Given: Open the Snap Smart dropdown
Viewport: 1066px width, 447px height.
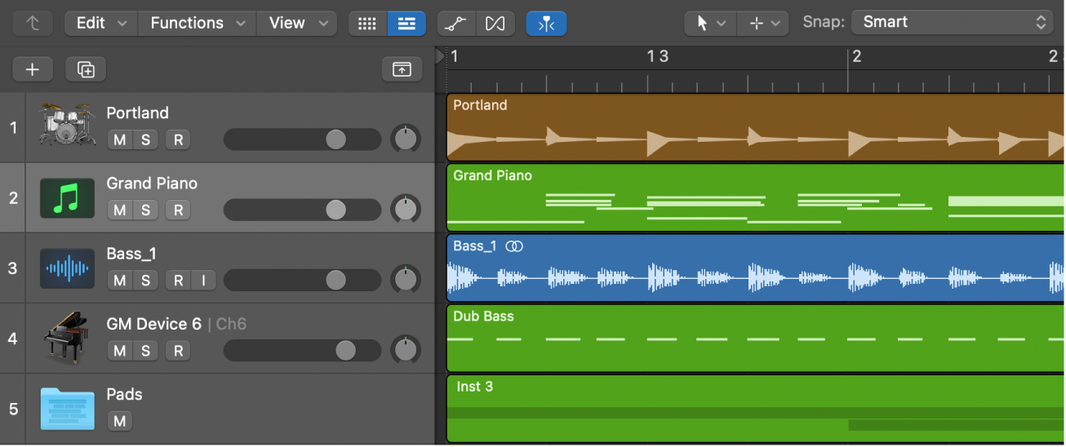Looking at the screenshot, I should (952, 23).
